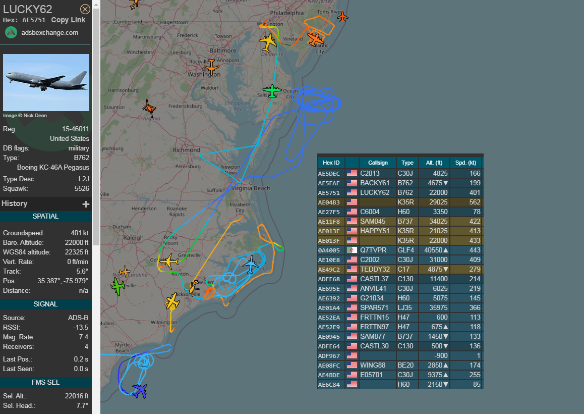Screen dimensions: 584x414
Task: Close the LUCKY62 aircraft info panel
Action: click(85, 9)
